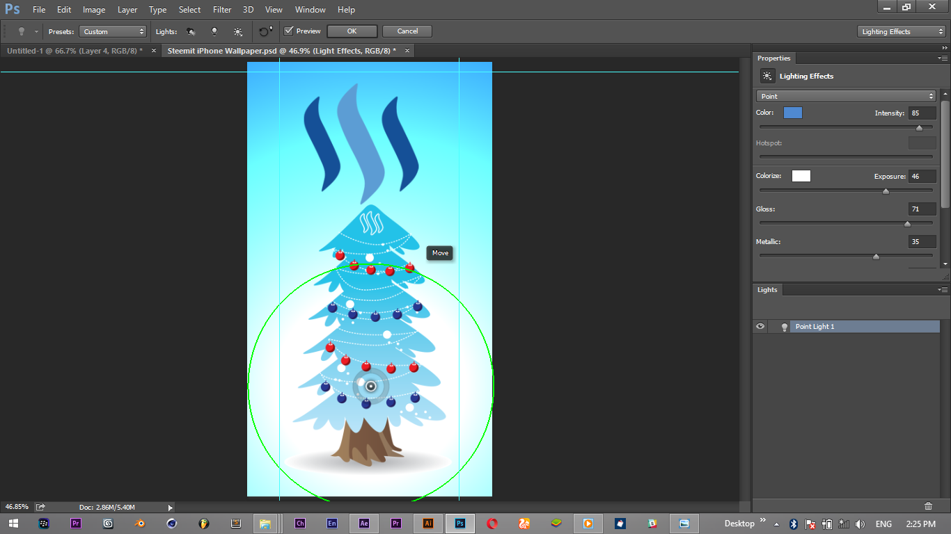Open the Window menu
Viewport: 951px width, 534px height.
coord(310,10)
